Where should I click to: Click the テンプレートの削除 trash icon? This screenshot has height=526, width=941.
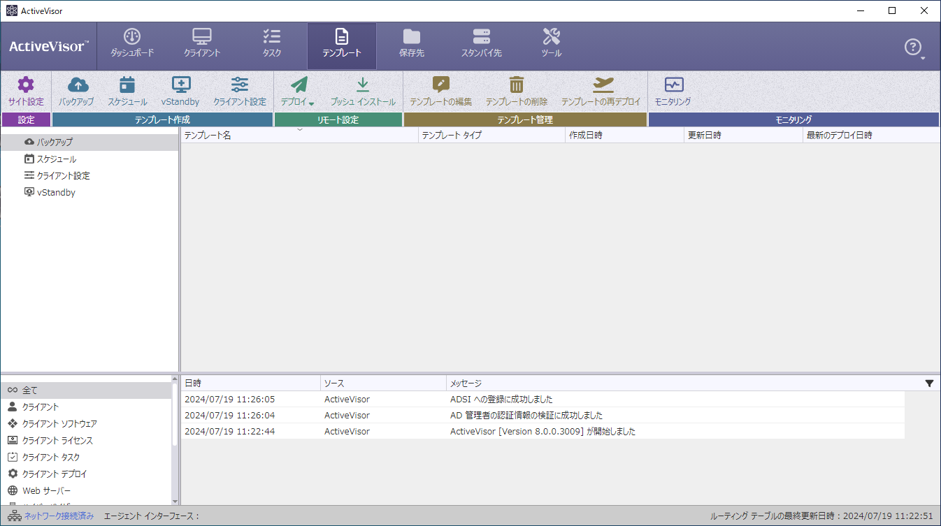[517, 85]
